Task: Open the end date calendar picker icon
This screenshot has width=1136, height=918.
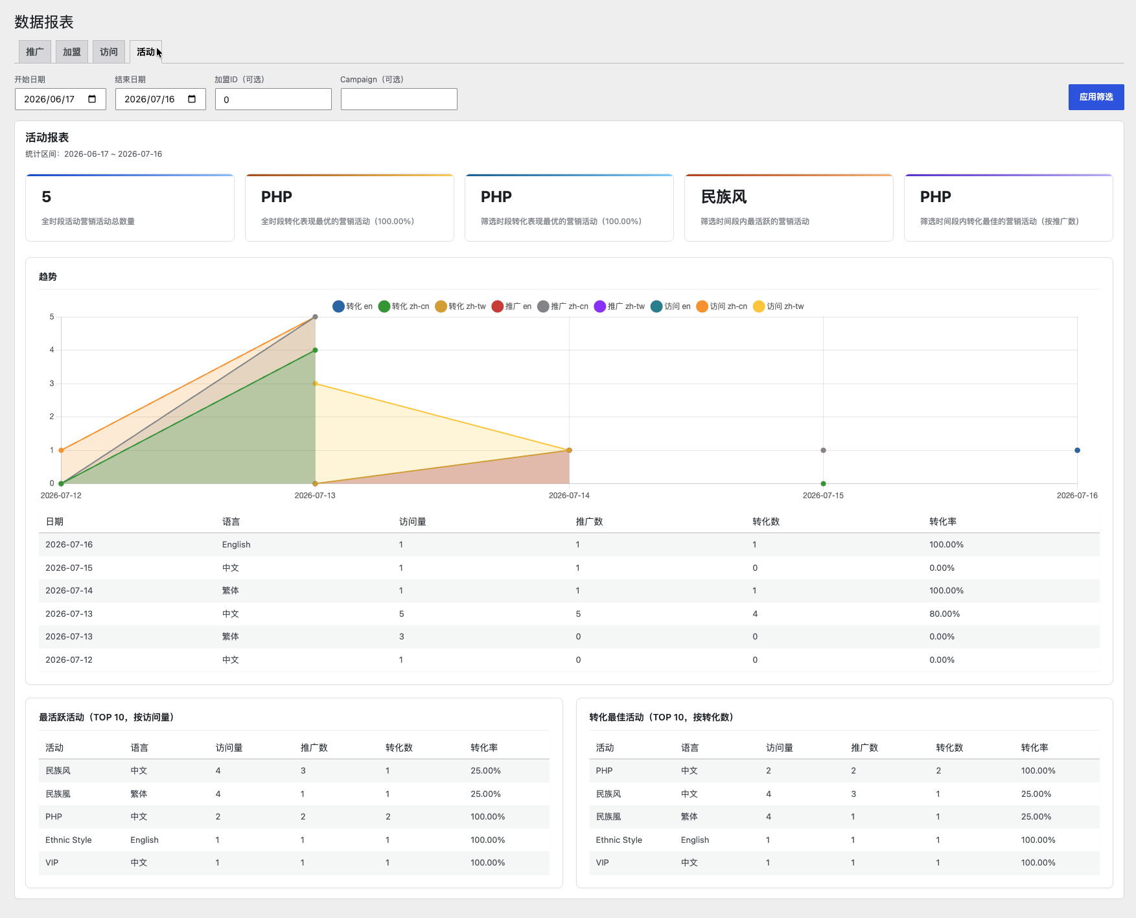Action: tap(192, 99)
